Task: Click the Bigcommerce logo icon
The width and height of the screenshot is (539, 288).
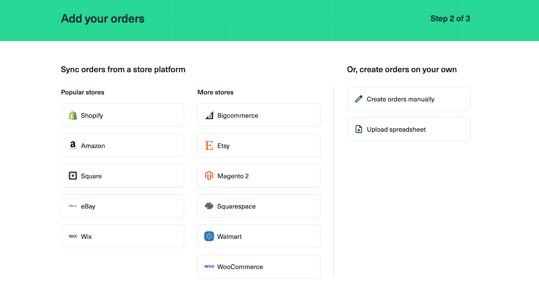Action: (x=209, y=116)
